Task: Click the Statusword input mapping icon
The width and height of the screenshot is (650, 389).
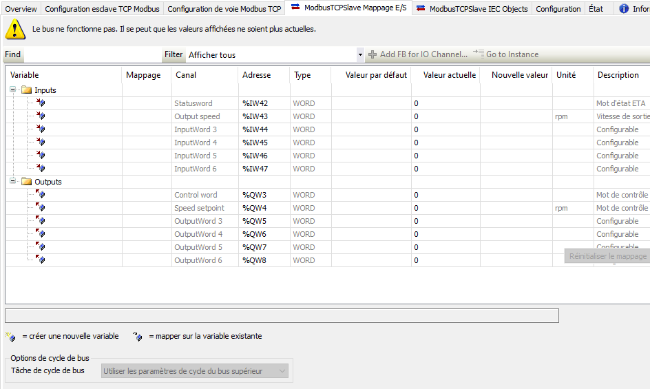Action: [41, 103]
